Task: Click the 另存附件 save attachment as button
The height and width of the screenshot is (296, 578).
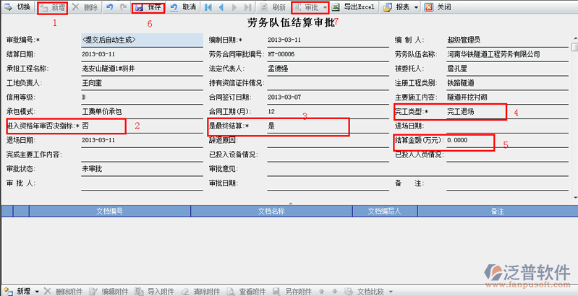Action: pyautogui.click(x=293, y=292)
